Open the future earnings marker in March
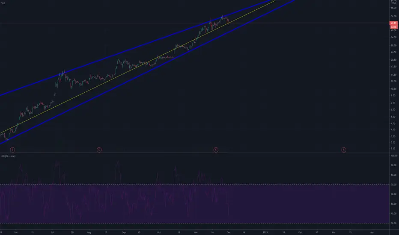 (x=343, y=150)
